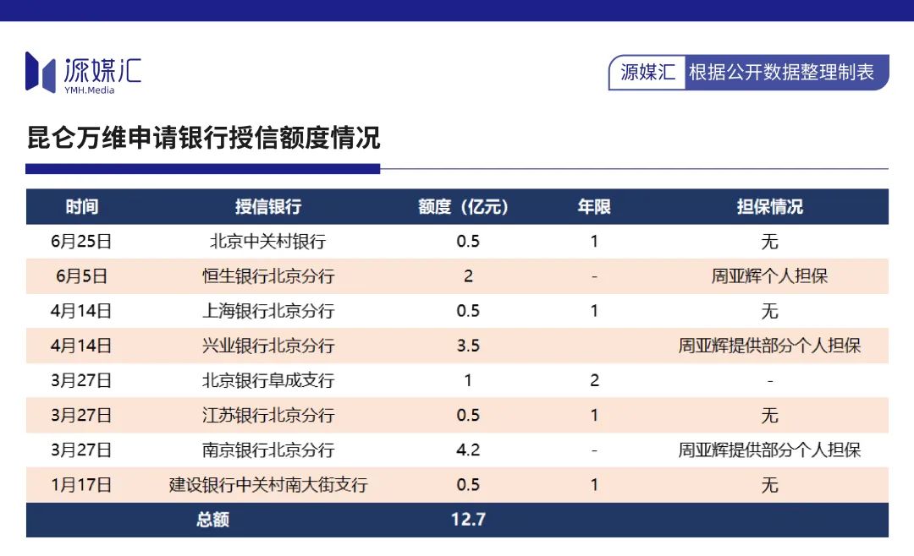This screenshot has width=914, height=556.
Task: Click the 年限 column header
Action: (x=594, y=207)
